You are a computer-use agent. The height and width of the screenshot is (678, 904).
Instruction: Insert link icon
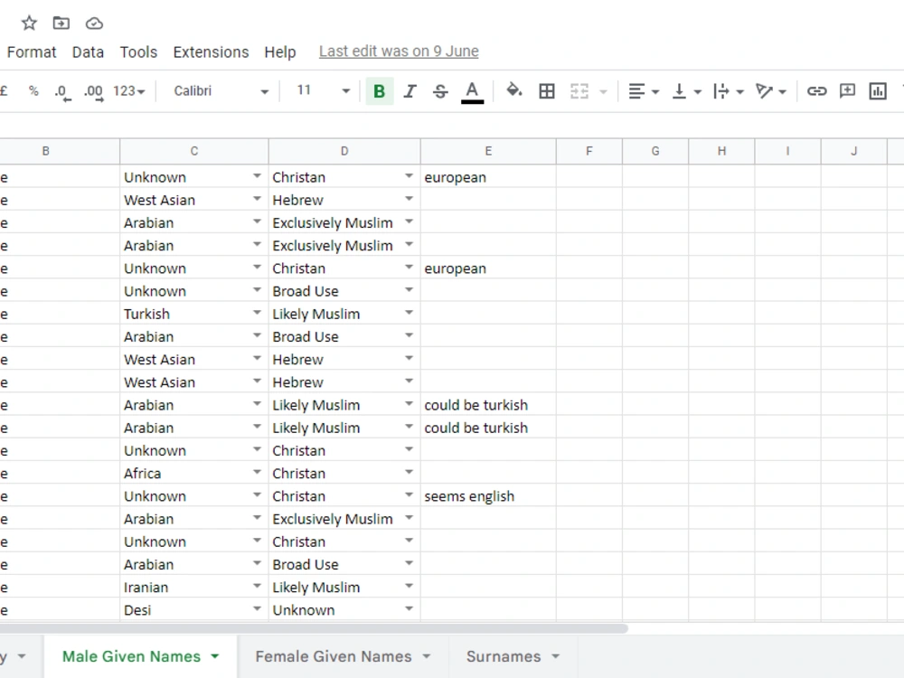click(x=816, y=91)
